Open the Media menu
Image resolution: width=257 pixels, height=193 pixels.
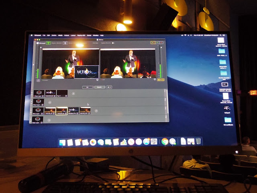[60, 35]
